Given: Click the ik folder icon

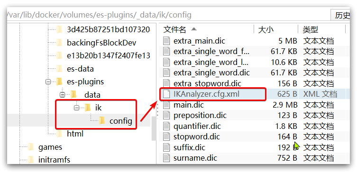Looking at the screenshot, I should pyautogui.click(x=88, y=108).
